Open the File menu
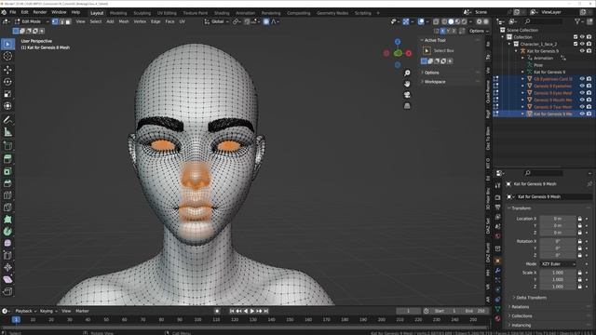Viewport: 596px width, 335px height. (x=12, y=12)
